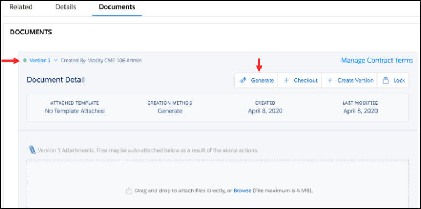
Task: Click the Last Modified date value
Action: (x=361, y=111)
